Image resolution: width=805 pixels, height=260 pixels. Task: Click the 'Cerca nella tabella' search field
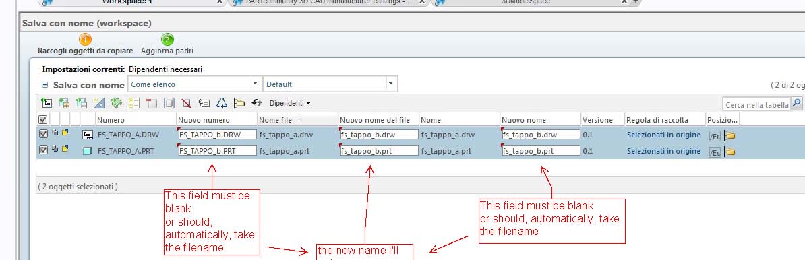point(756,104)
